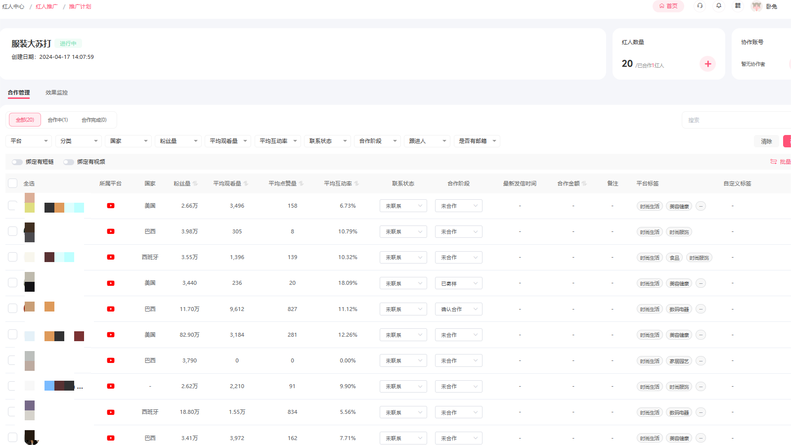
Task: Open the 国家 filter dropdown
Action: pyautogui.click(x=129, y=141)
